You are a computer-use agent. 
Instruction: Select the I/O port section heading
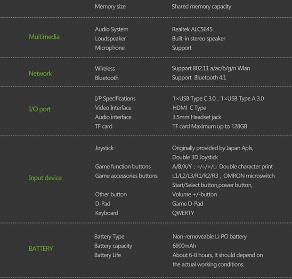pos(40,109)
